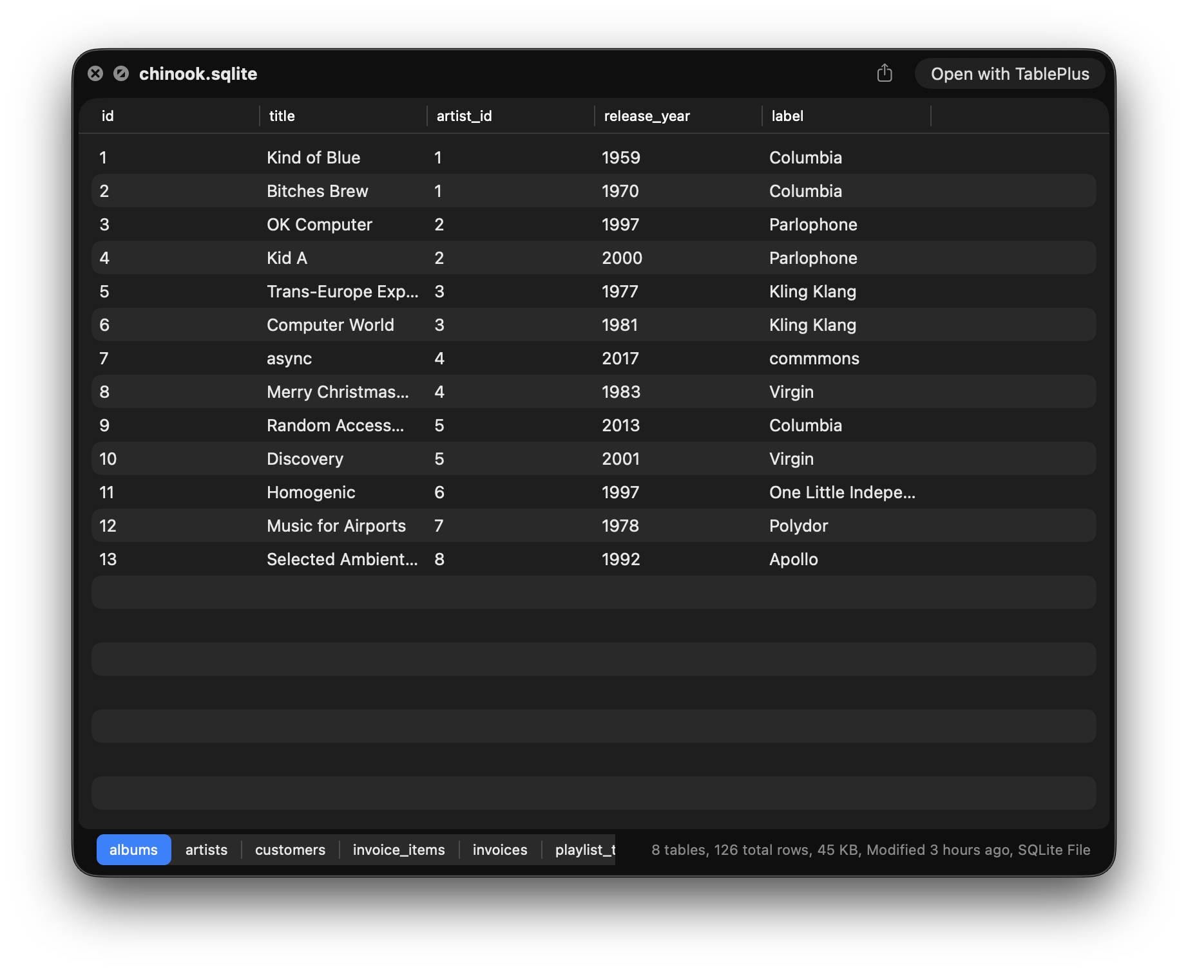Switch to the artists table tab
Viewport: 1188px width, 972px height.
[x=206, y=850]
